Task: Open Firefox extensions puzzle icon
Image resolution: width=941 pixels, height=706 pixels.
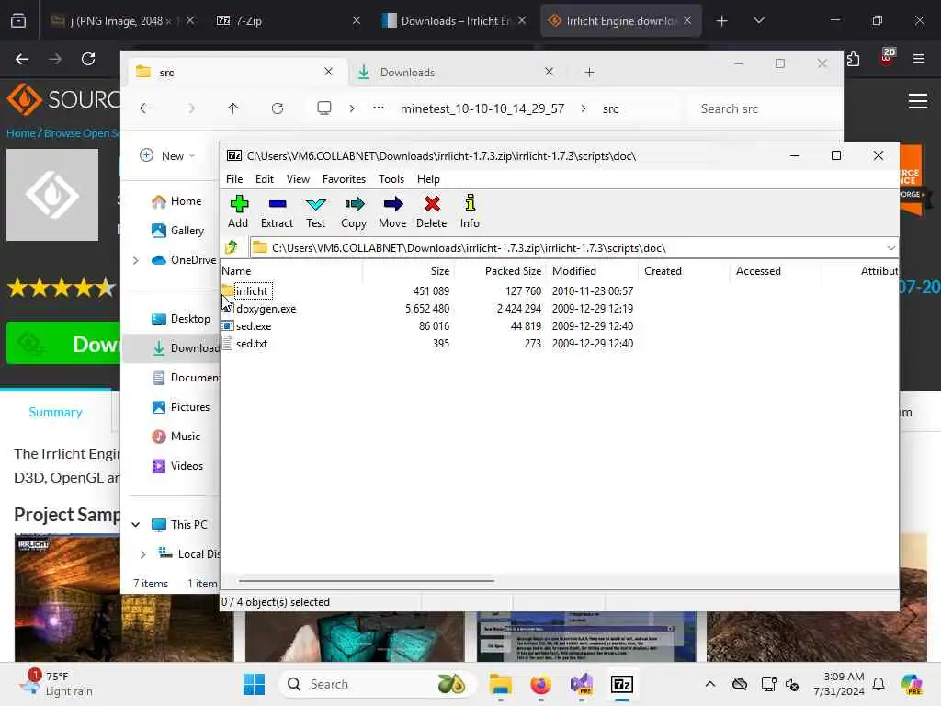Action: pyautogui.click(x=854, y=59)
